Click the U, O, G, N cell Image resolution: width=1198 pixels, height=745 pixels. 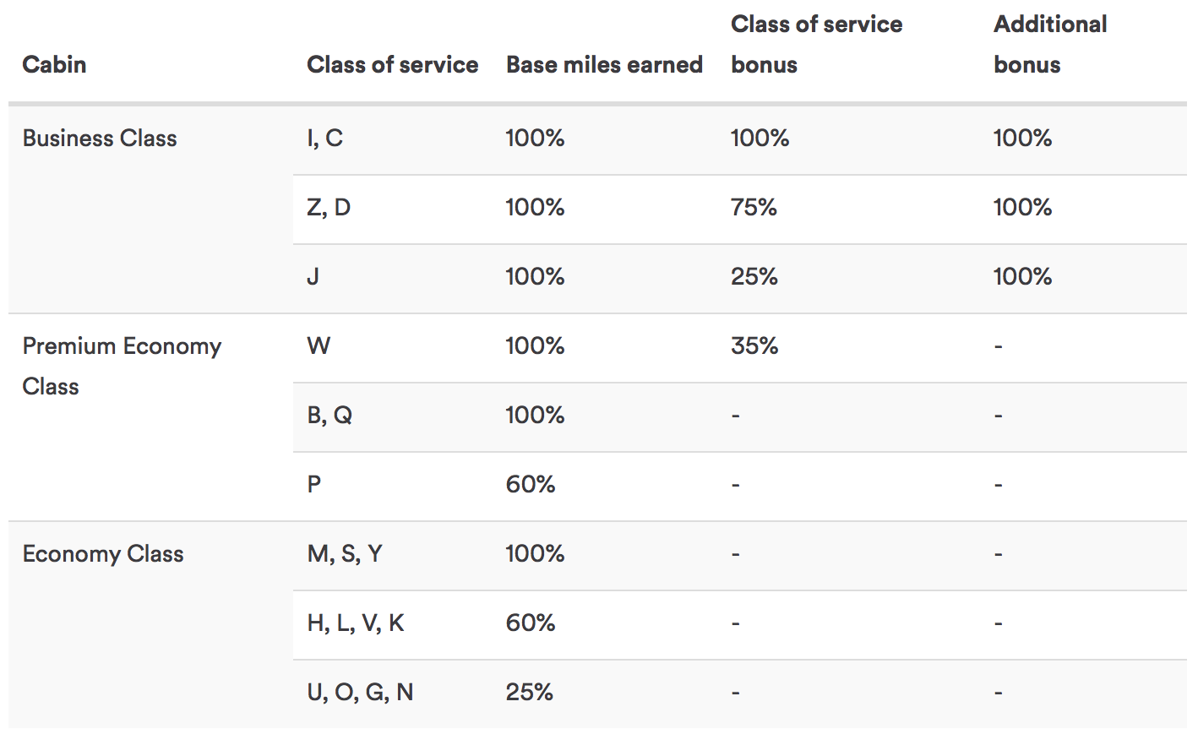pyautogui.click(x=360, y=693)
